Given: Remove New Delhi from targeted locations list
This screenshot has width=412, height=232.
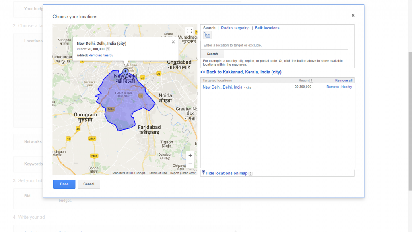Looking at the screenshot, I should coord(332,87).
